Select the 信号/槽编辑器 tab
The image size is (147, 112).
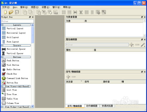75,106
